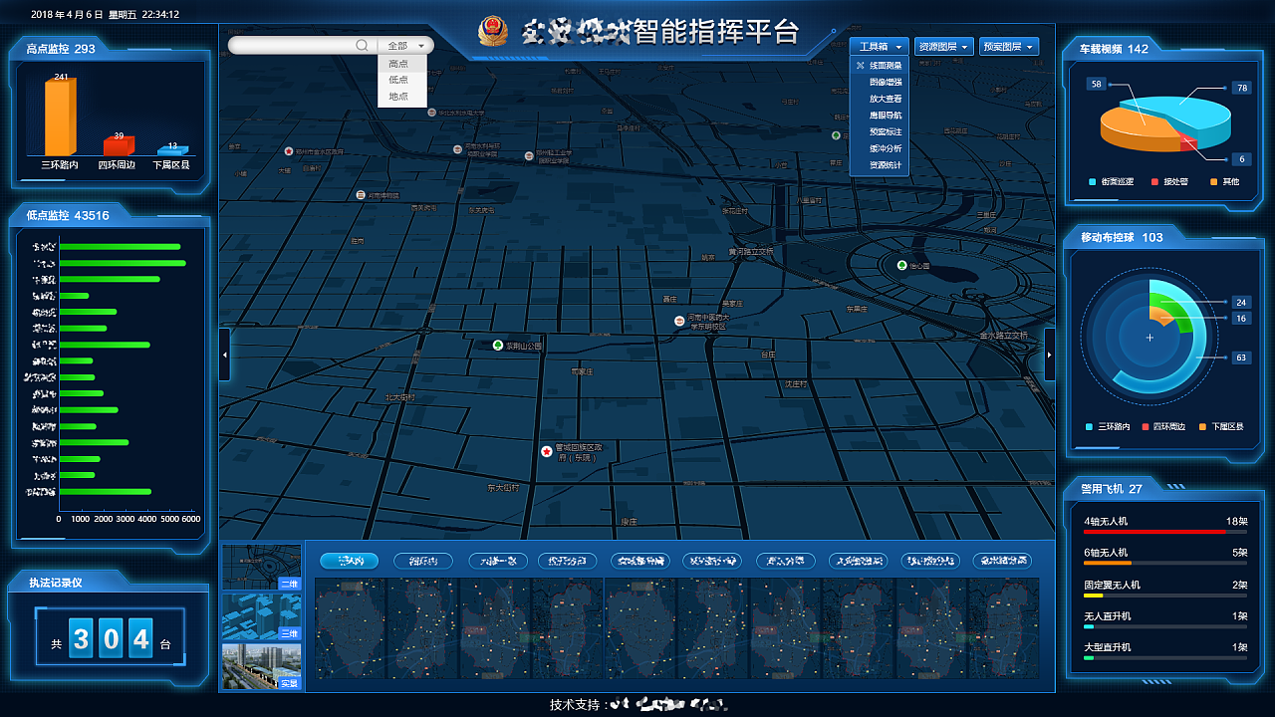This screenshot has width=1275, height=717.
Task: Click the pie chart value label 78
Action: tap(1241, 88)
